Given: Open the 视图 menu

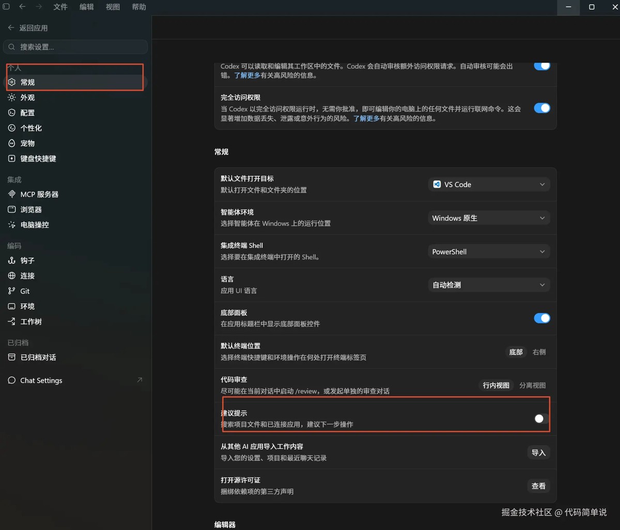Looking at the screenshot, I should tap(113, 7).
